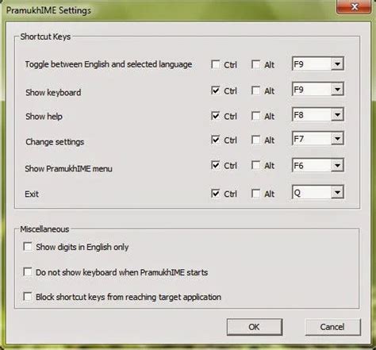Click the 'Toggle between English and selected language' label
This screenshot has height=350, width=376.
109,64
